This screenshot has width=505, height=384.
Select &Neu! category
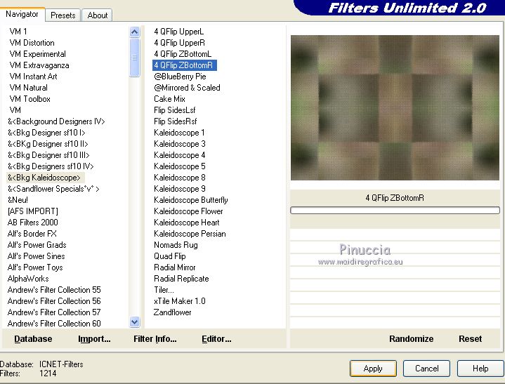point(18,200)
